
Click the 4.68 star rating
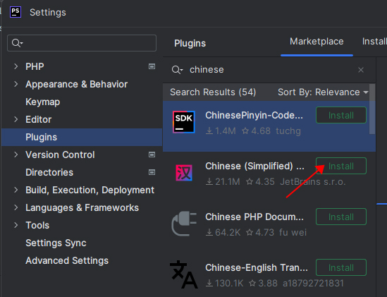point(256,131)
